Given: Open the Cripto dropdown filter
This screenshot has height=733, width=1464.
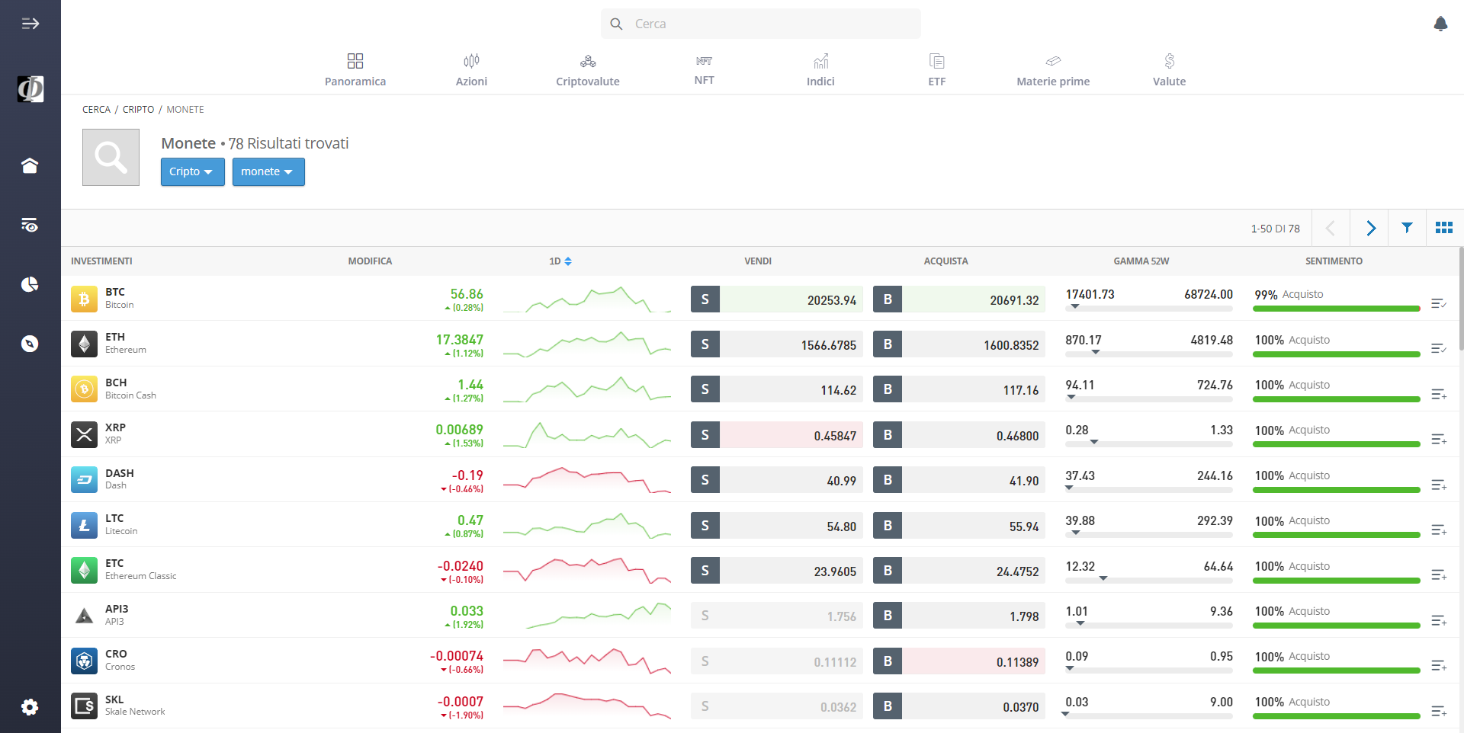Looking at the screenshot, I should tap(192, 171).
